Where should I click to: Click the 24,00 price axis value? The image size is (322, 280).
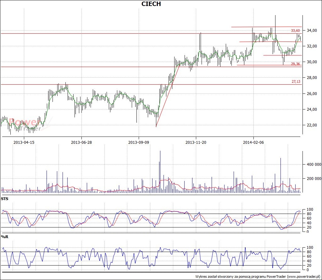point(312,109)
